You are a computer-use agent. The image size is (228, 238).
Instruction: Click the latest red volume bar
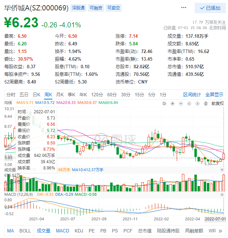223,183
